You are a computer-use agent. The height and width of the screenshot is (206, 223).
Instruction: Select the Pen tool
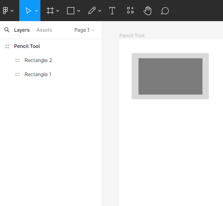click(92, 11)
